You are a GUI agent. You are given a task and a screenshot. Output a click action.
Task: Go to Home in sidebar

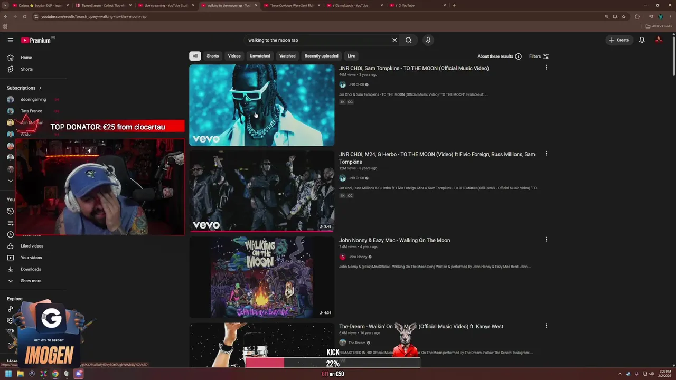26,58
